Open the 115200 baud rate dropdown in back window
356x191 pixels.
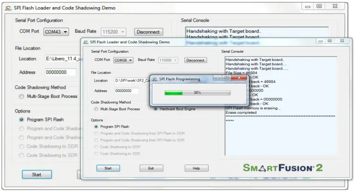pyautogui.click(x=113, y=32)
